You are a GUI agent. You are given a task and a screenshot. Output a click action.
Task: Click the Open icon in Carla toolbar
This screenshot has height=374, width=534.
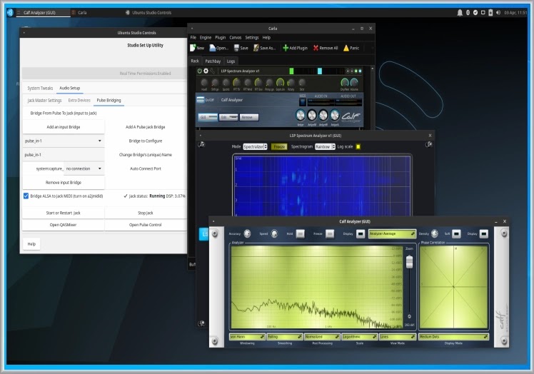tap(213, 48)
